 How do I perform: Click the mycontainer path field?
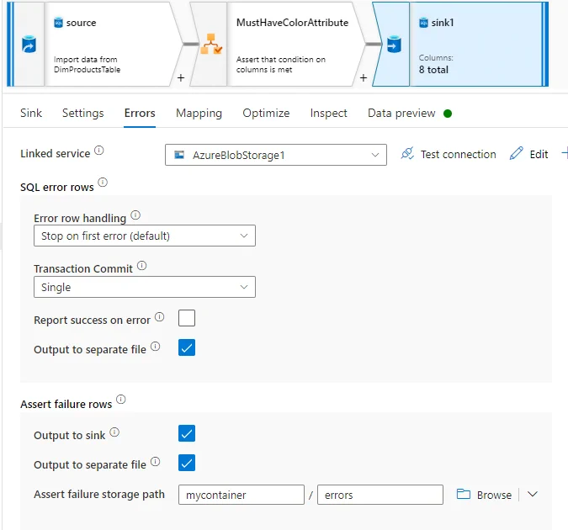(x=242, y=495)
